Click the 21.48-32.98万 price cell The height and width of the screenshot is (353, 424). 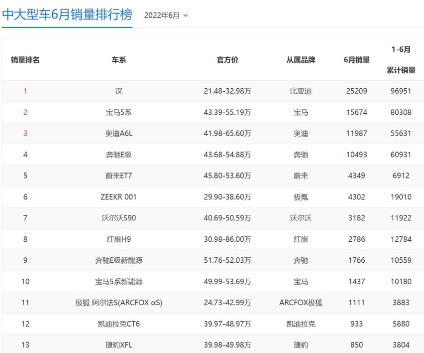tap(227, 91)
